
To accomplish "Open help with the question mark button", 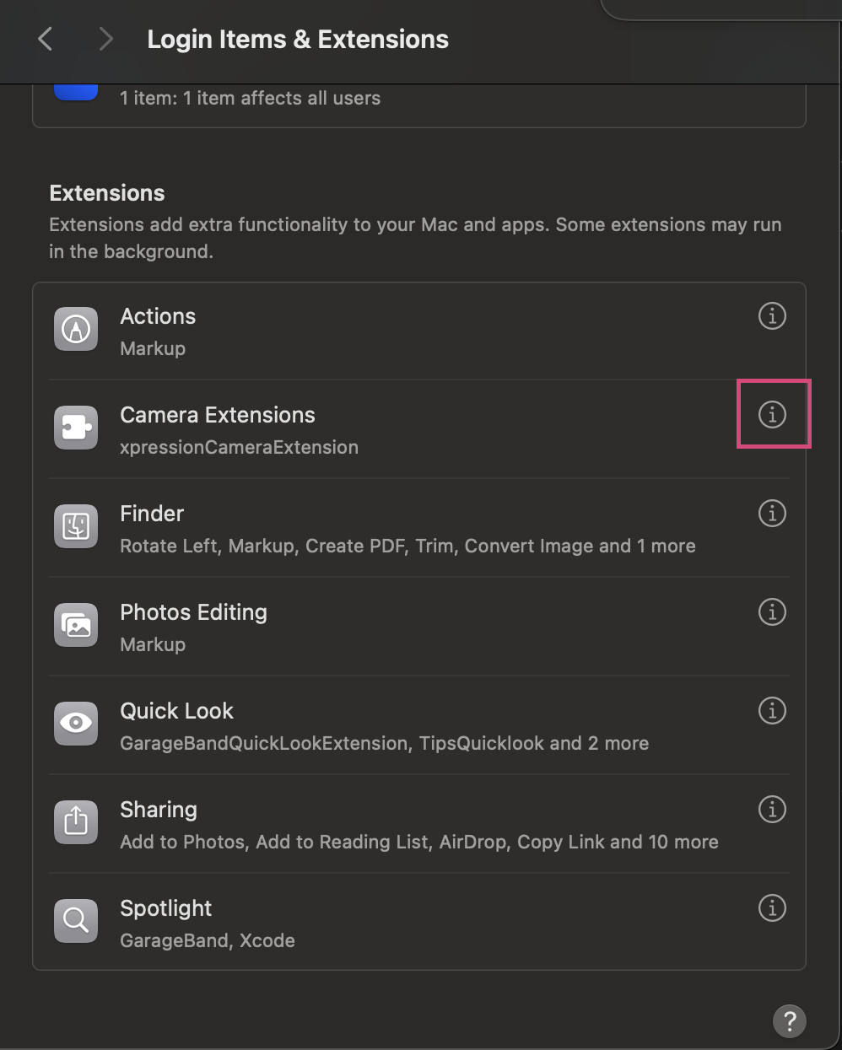I will pyautogui.click(x=790, y=1020).
